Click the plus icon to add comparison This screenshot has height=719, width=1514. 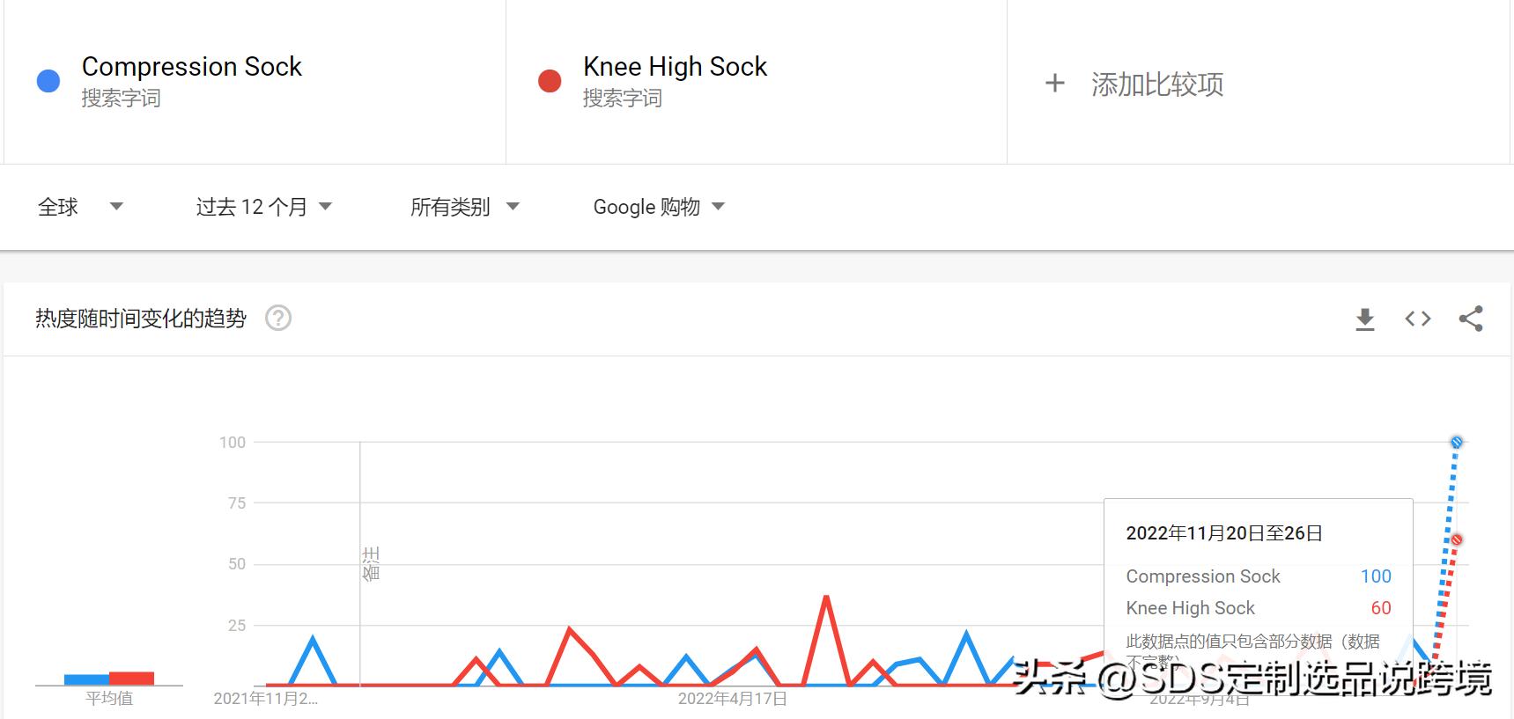point(1054,84)
